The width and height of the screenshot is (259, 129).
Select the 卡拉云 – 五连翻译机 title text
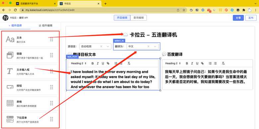tap(153, 35)
